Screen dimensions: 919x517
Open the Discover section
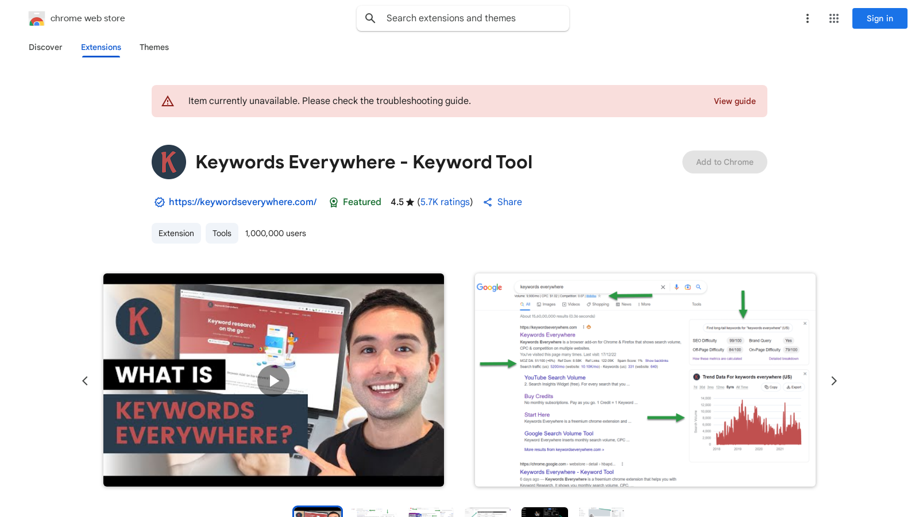[45, 47]
